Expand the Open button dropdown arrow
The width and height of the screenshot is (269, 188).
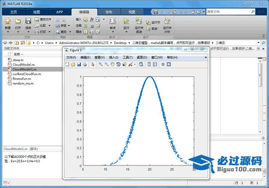point(18,32)
